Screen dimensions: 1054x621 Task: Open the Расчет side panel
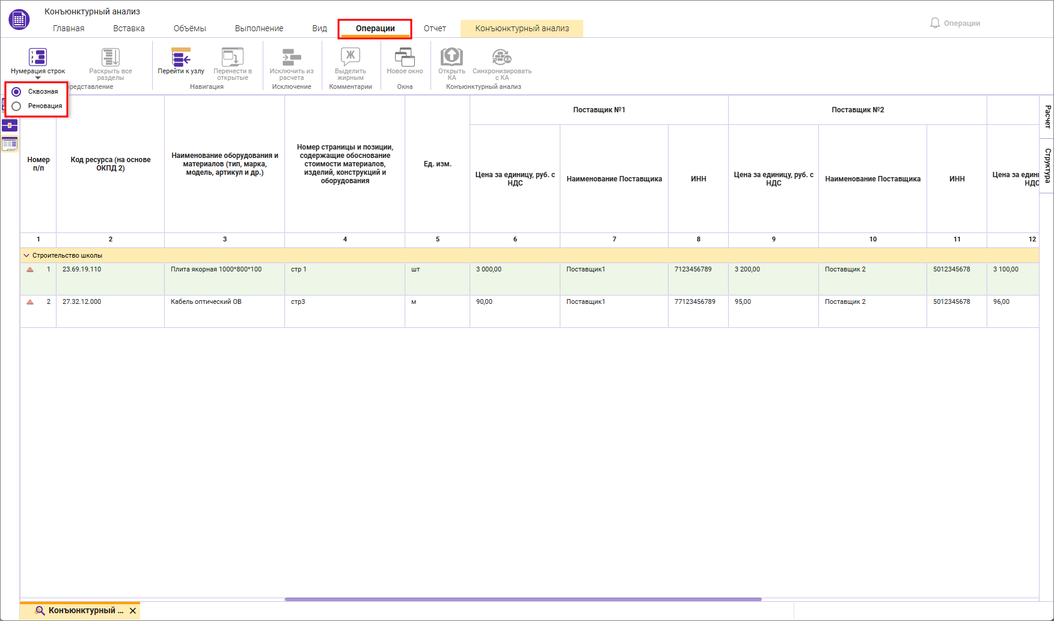1047,117
